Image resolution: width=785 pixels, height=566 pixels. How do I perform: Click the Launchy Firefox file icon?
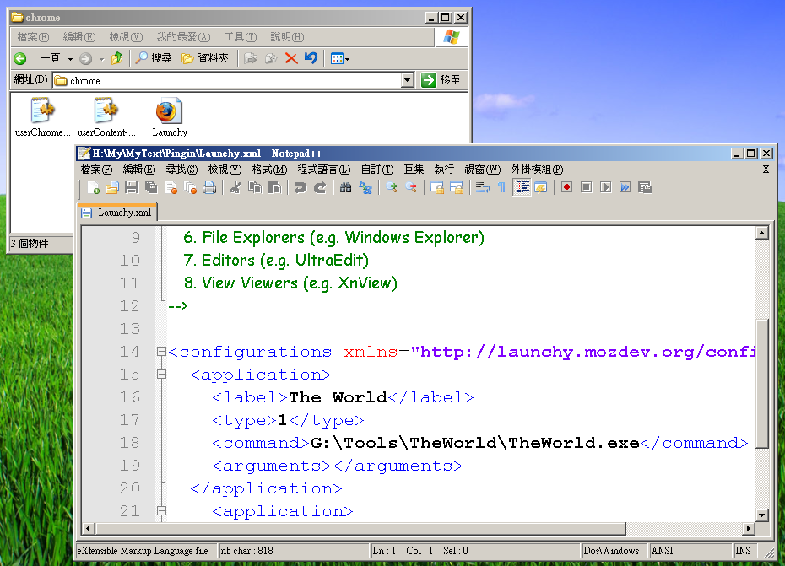pos(169,112)
